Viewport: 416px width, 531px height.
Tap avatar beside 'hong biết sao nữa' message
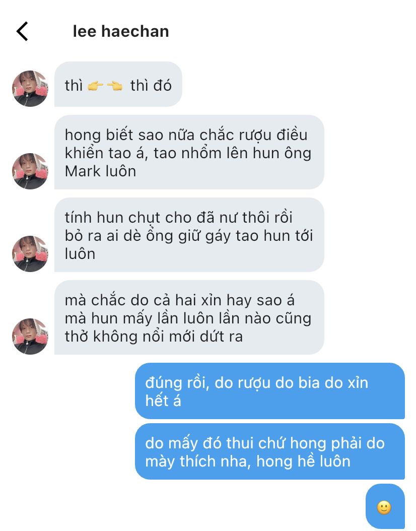tap(30, 171)
